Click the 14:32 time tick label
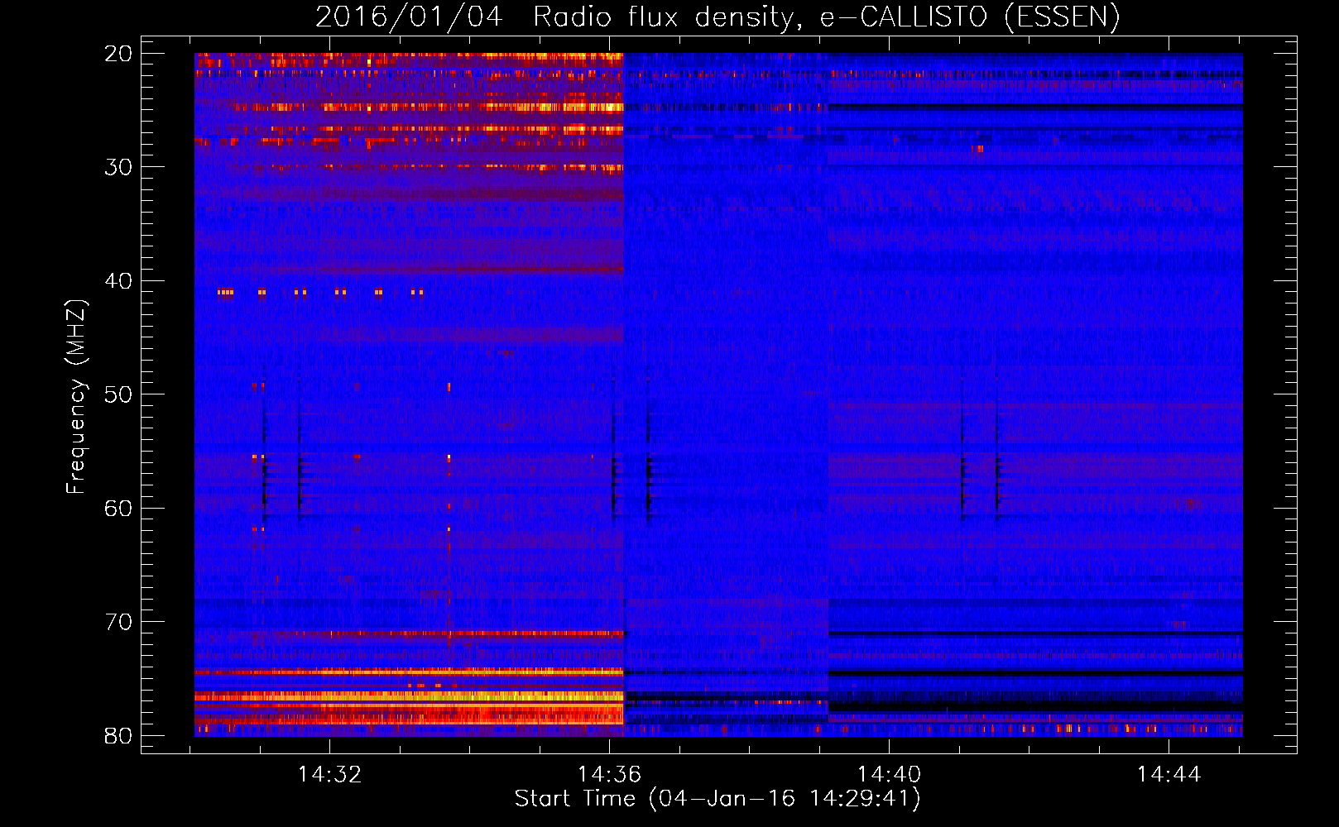Image resolution: width=1339 pixels, height=827 pixels. point(330,775)
